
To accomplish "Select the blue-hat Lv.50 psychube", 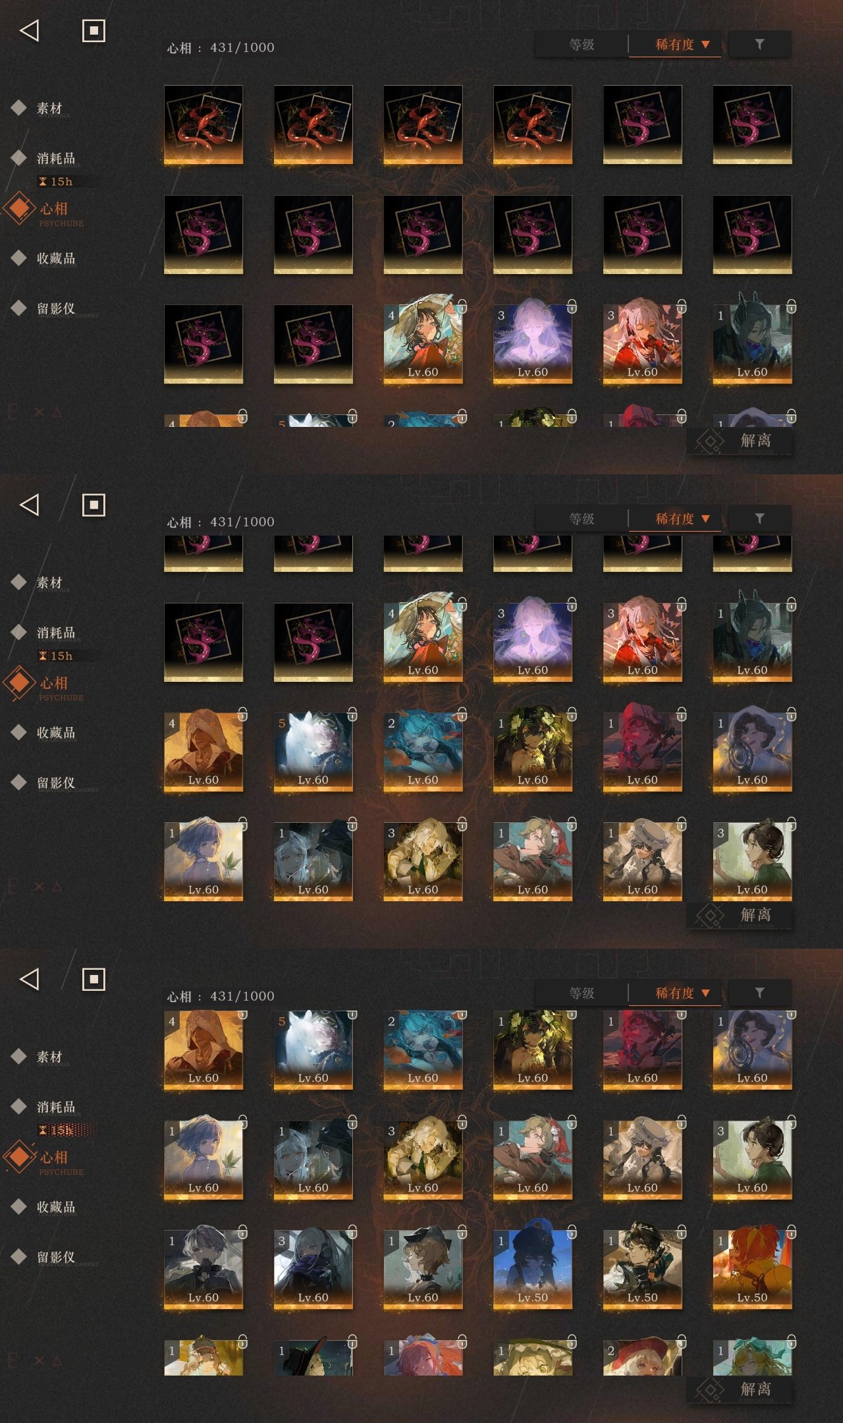I will pyautogui.click(x=533, y=1269).
